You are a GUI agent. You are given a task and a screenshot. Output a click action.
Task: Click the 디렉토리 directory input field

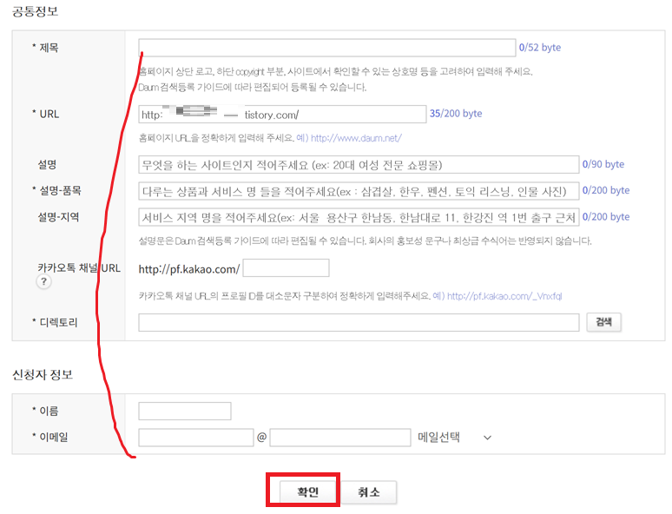click(x=358, y=322)
